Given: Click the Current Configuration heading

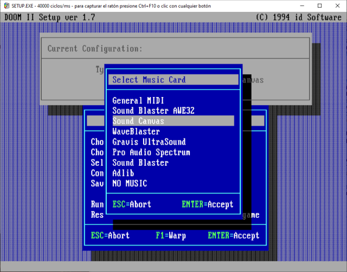Looking at the screenshot, I should 95,48.
